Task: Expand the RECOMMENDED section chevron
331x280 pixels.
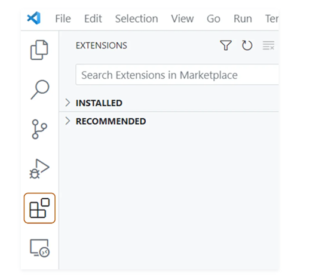Action: click(x=68, y=121)
